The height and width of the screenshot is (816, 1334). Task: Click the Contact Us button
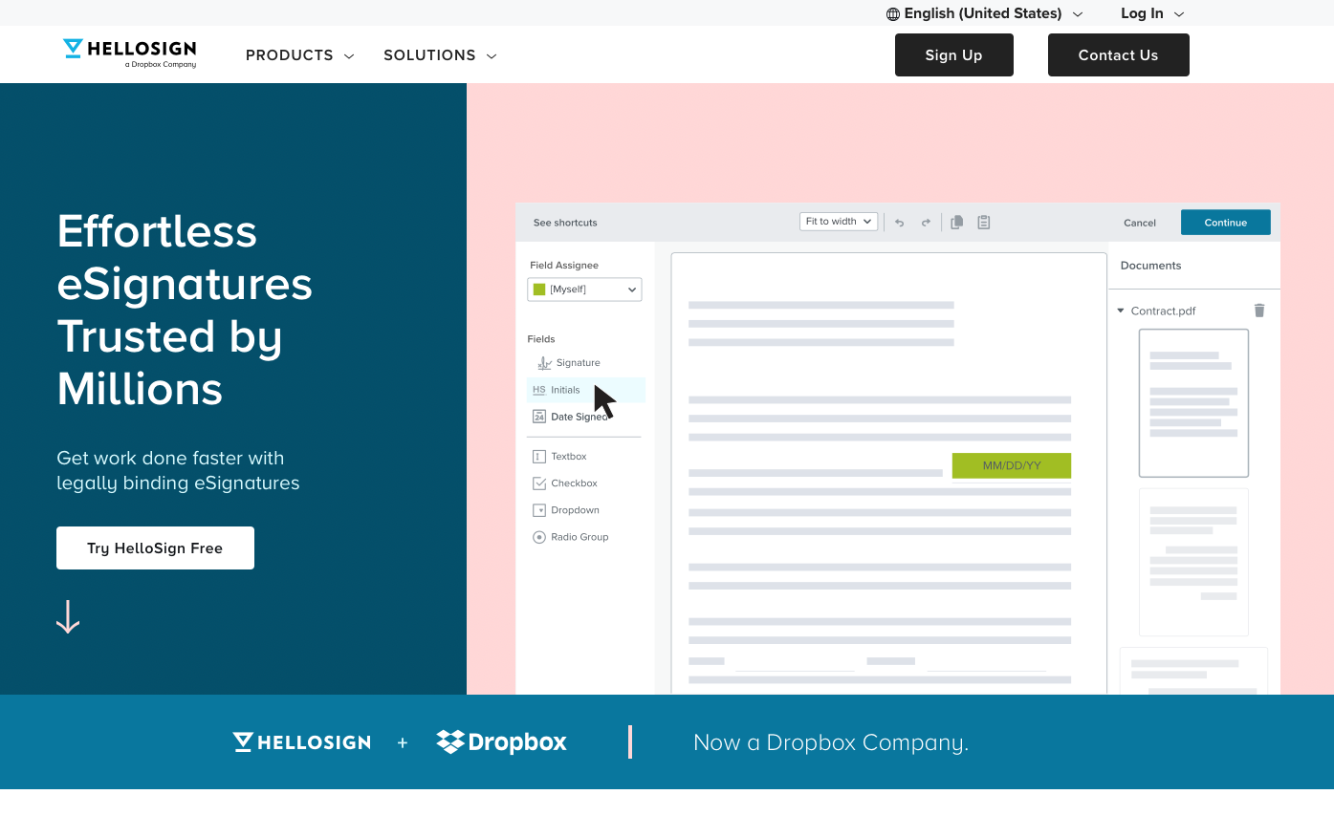click(x=1119, y=54)
